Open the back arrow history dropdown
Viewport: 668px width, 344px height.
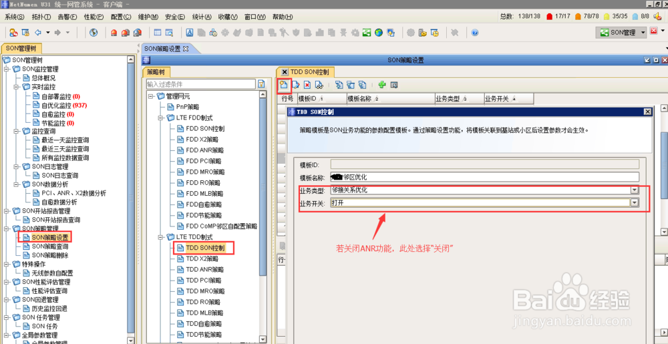[x=47, y=32]
